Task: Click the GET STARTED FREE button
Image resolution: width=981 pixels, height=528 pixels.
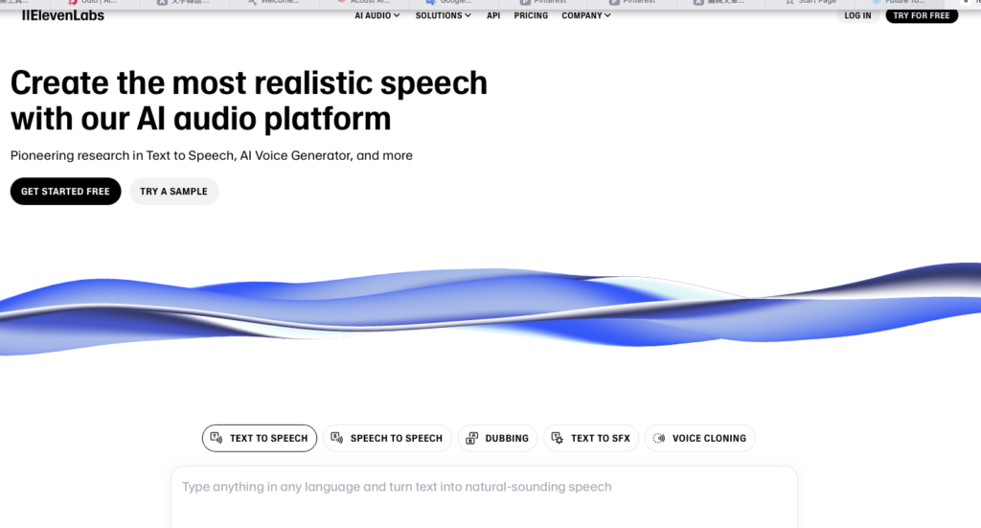Action: click(66, 192)
